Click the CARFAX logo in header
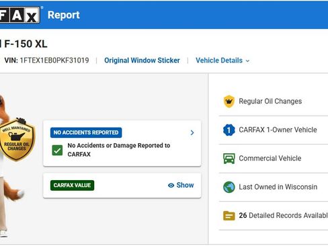This screenshot has height=246, width=328. coord(20,15)
